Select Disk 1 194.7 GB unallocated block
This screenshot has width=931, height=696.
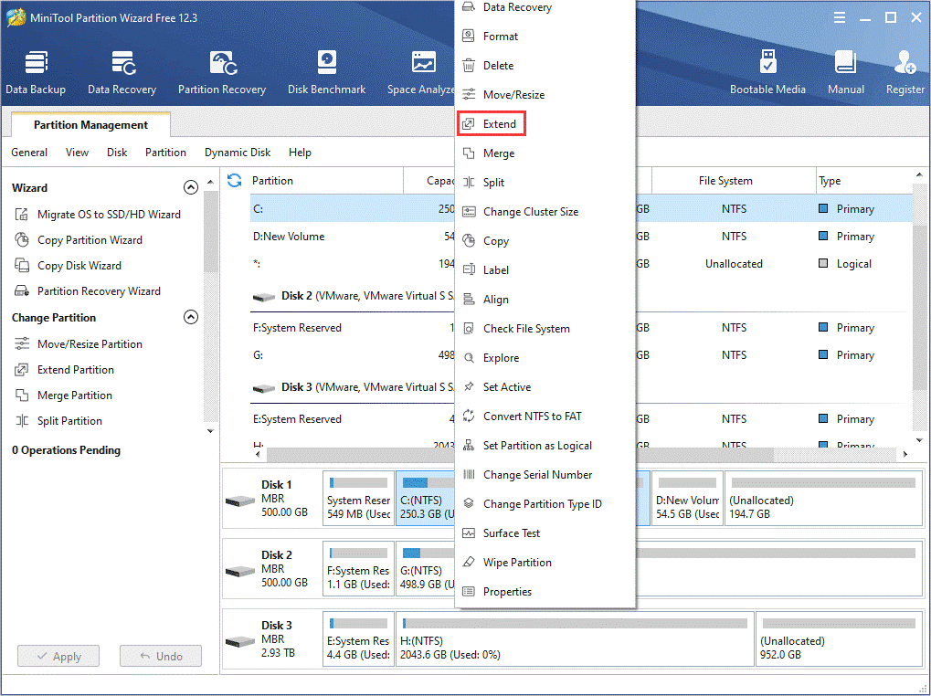[x=823, y=499]
